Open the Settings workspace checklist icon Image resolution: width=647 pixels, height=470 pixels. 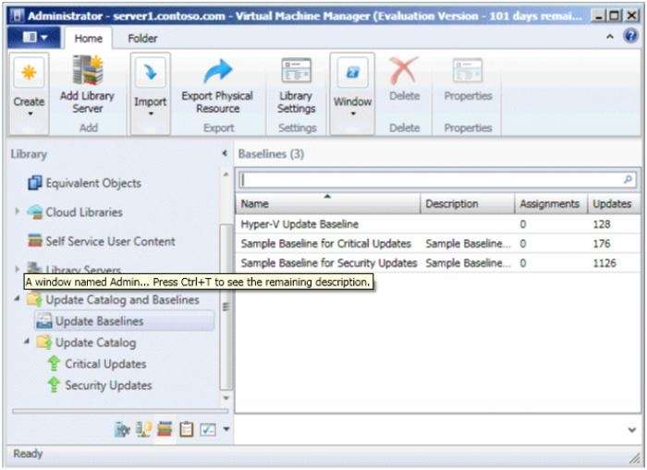coord(208,430)
